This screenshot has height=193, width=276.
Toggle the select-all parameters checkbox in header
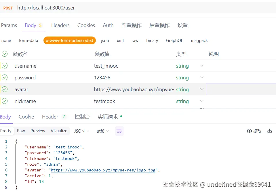tap(5, 54)
